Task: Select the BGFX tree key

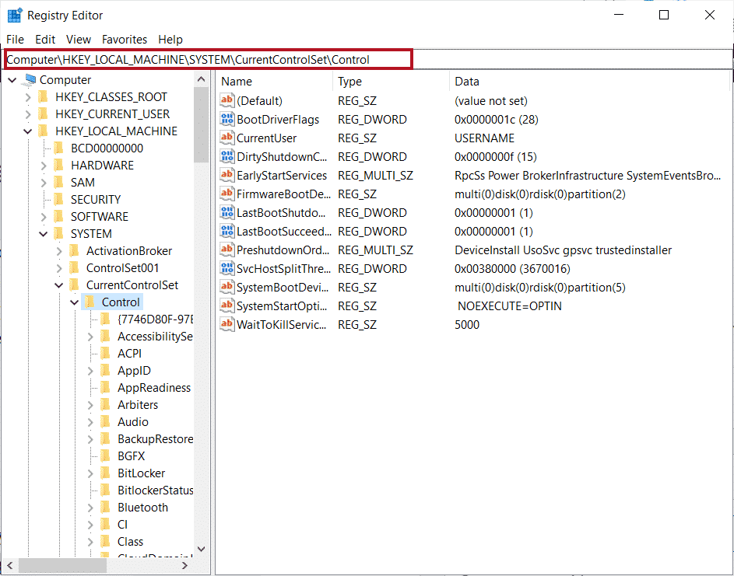Action: pos(132,456)
